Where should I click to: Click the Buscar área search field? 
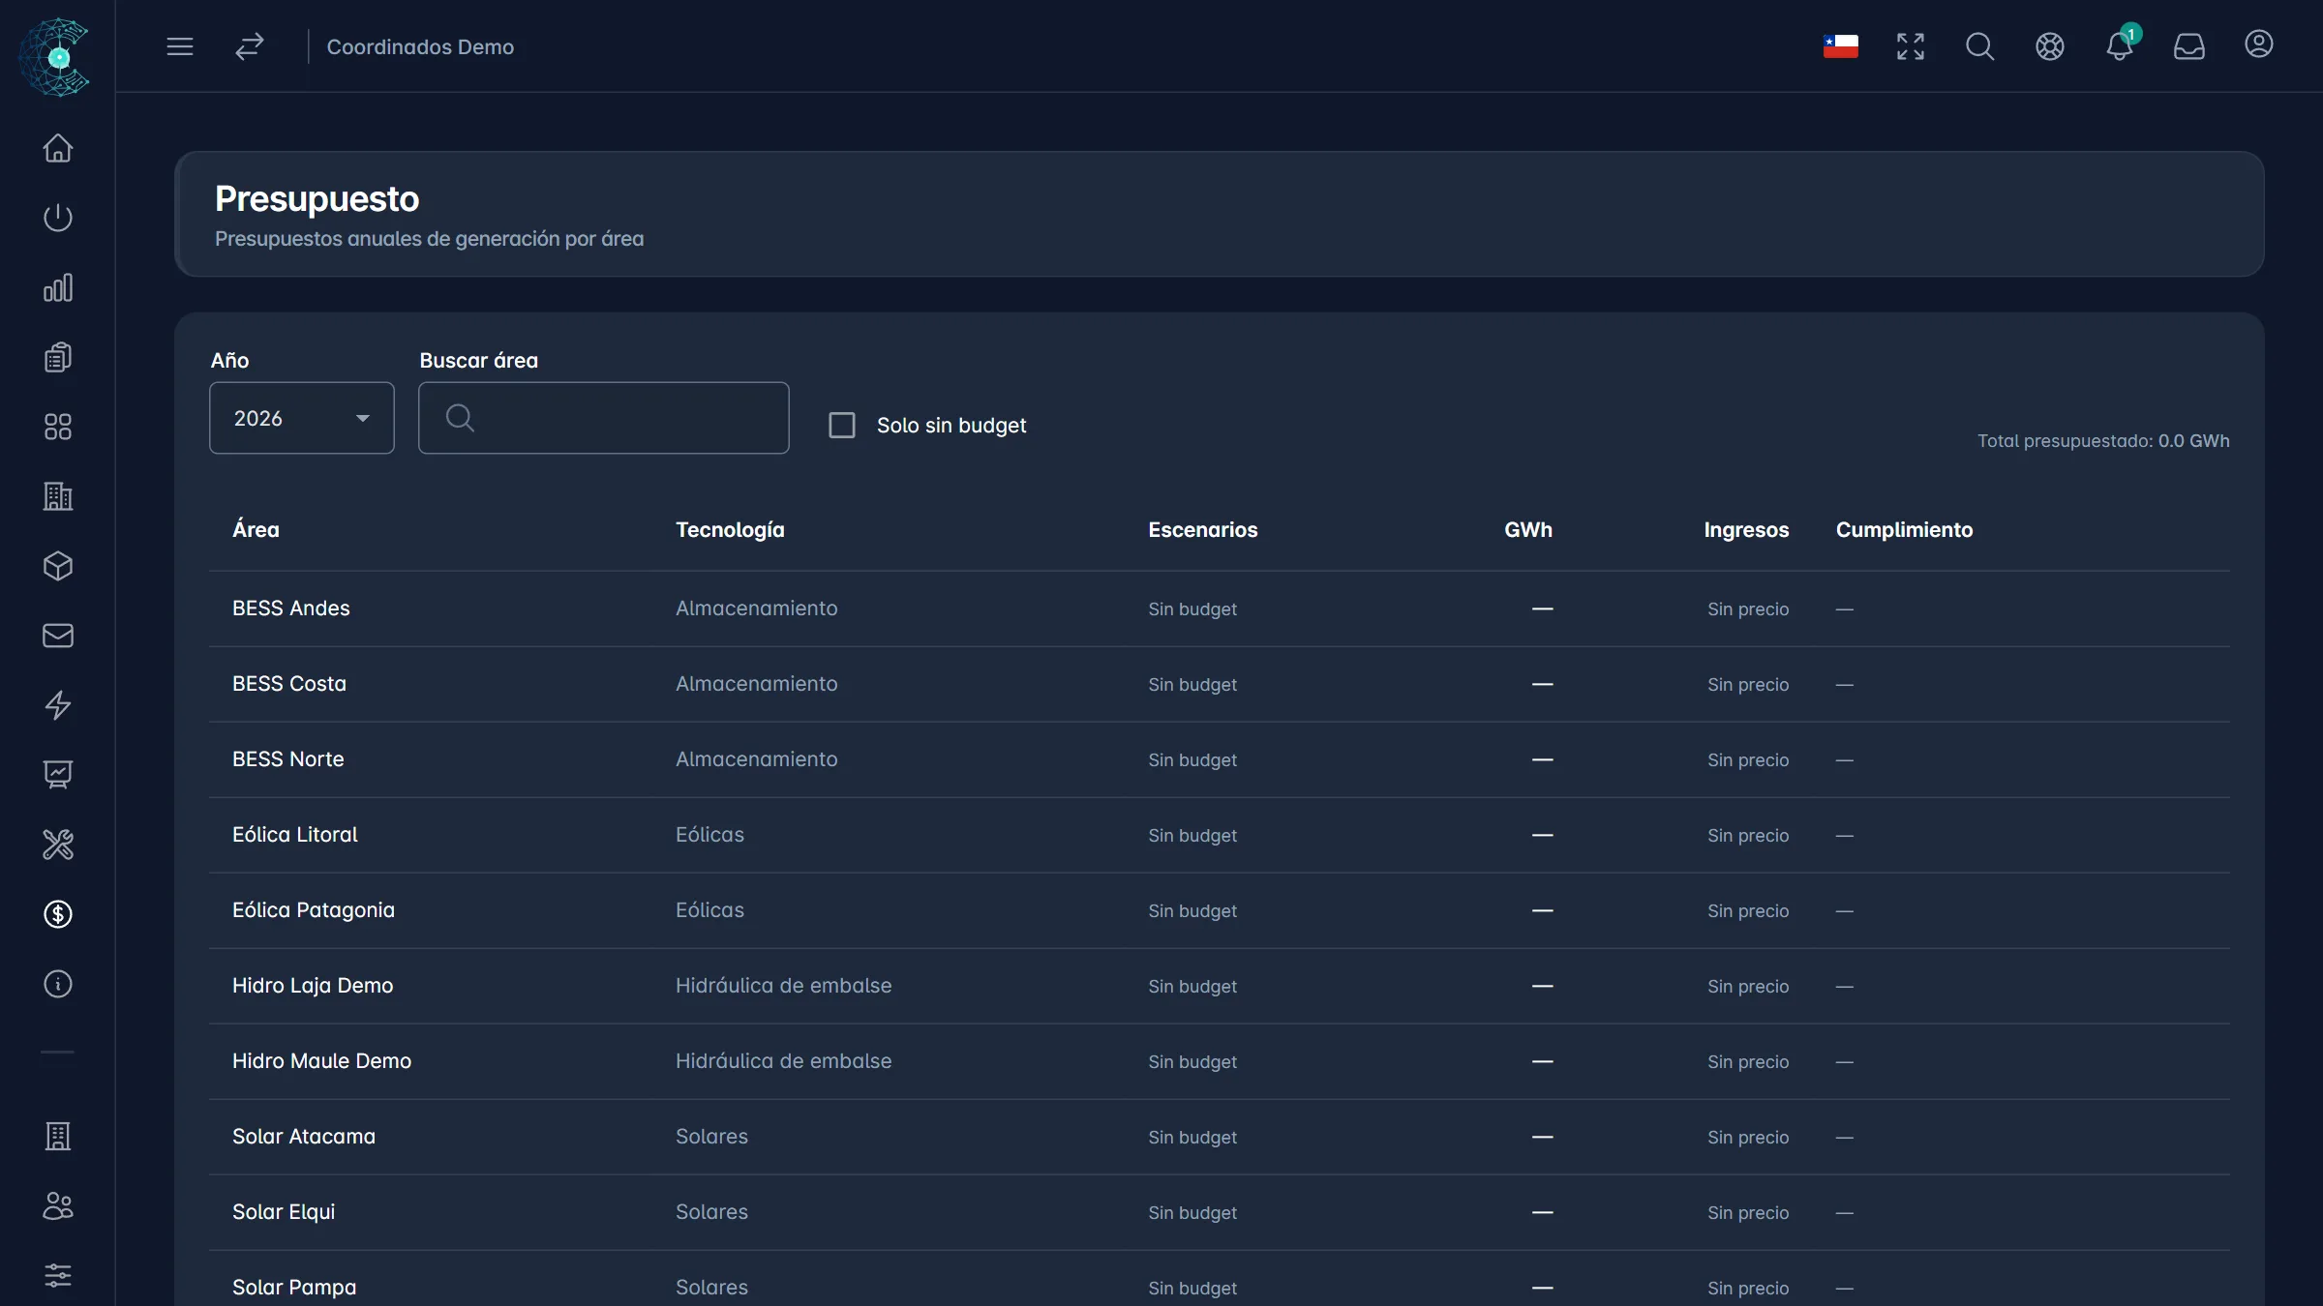click(604, 418)
